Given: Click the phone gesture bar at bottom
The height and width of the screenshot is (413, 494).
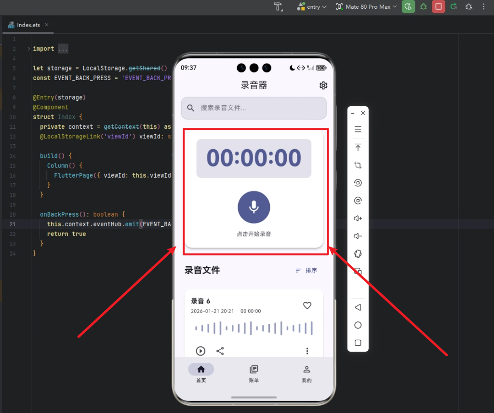Looking at the screenshot, I should click(x=254, y=397).
